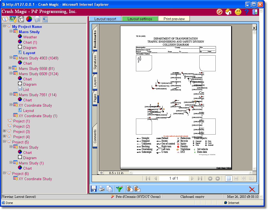Expand the Marrs Study 5558 (81) node
This screenshot has height=210, width=268.
click(10, 68)
